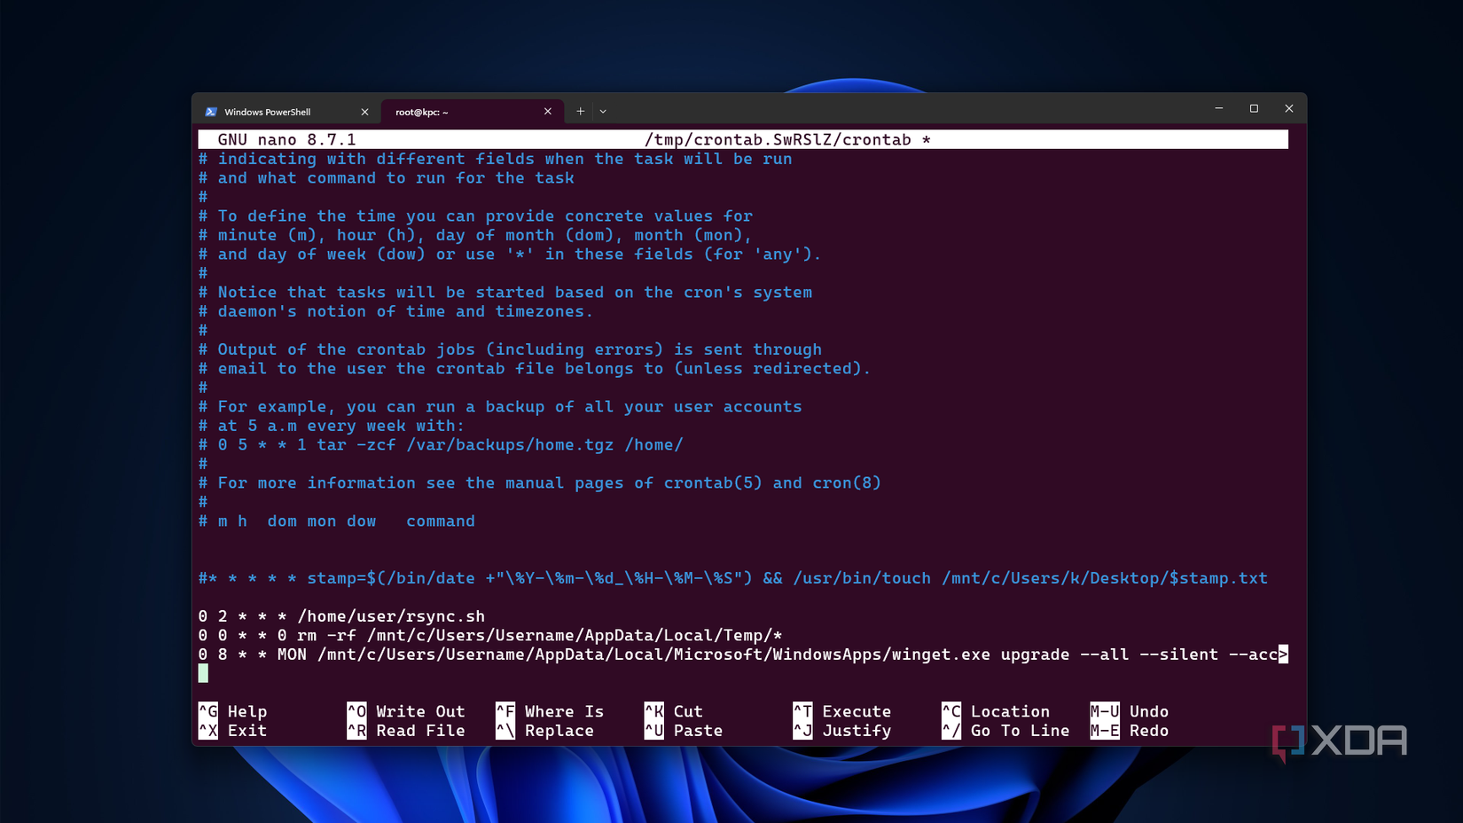Click the ^C Location shortcut

996,711
